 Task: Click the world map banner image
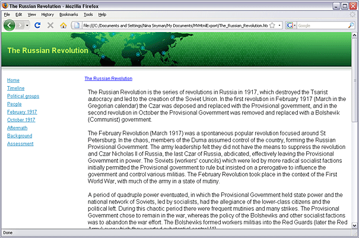(132, 49)
